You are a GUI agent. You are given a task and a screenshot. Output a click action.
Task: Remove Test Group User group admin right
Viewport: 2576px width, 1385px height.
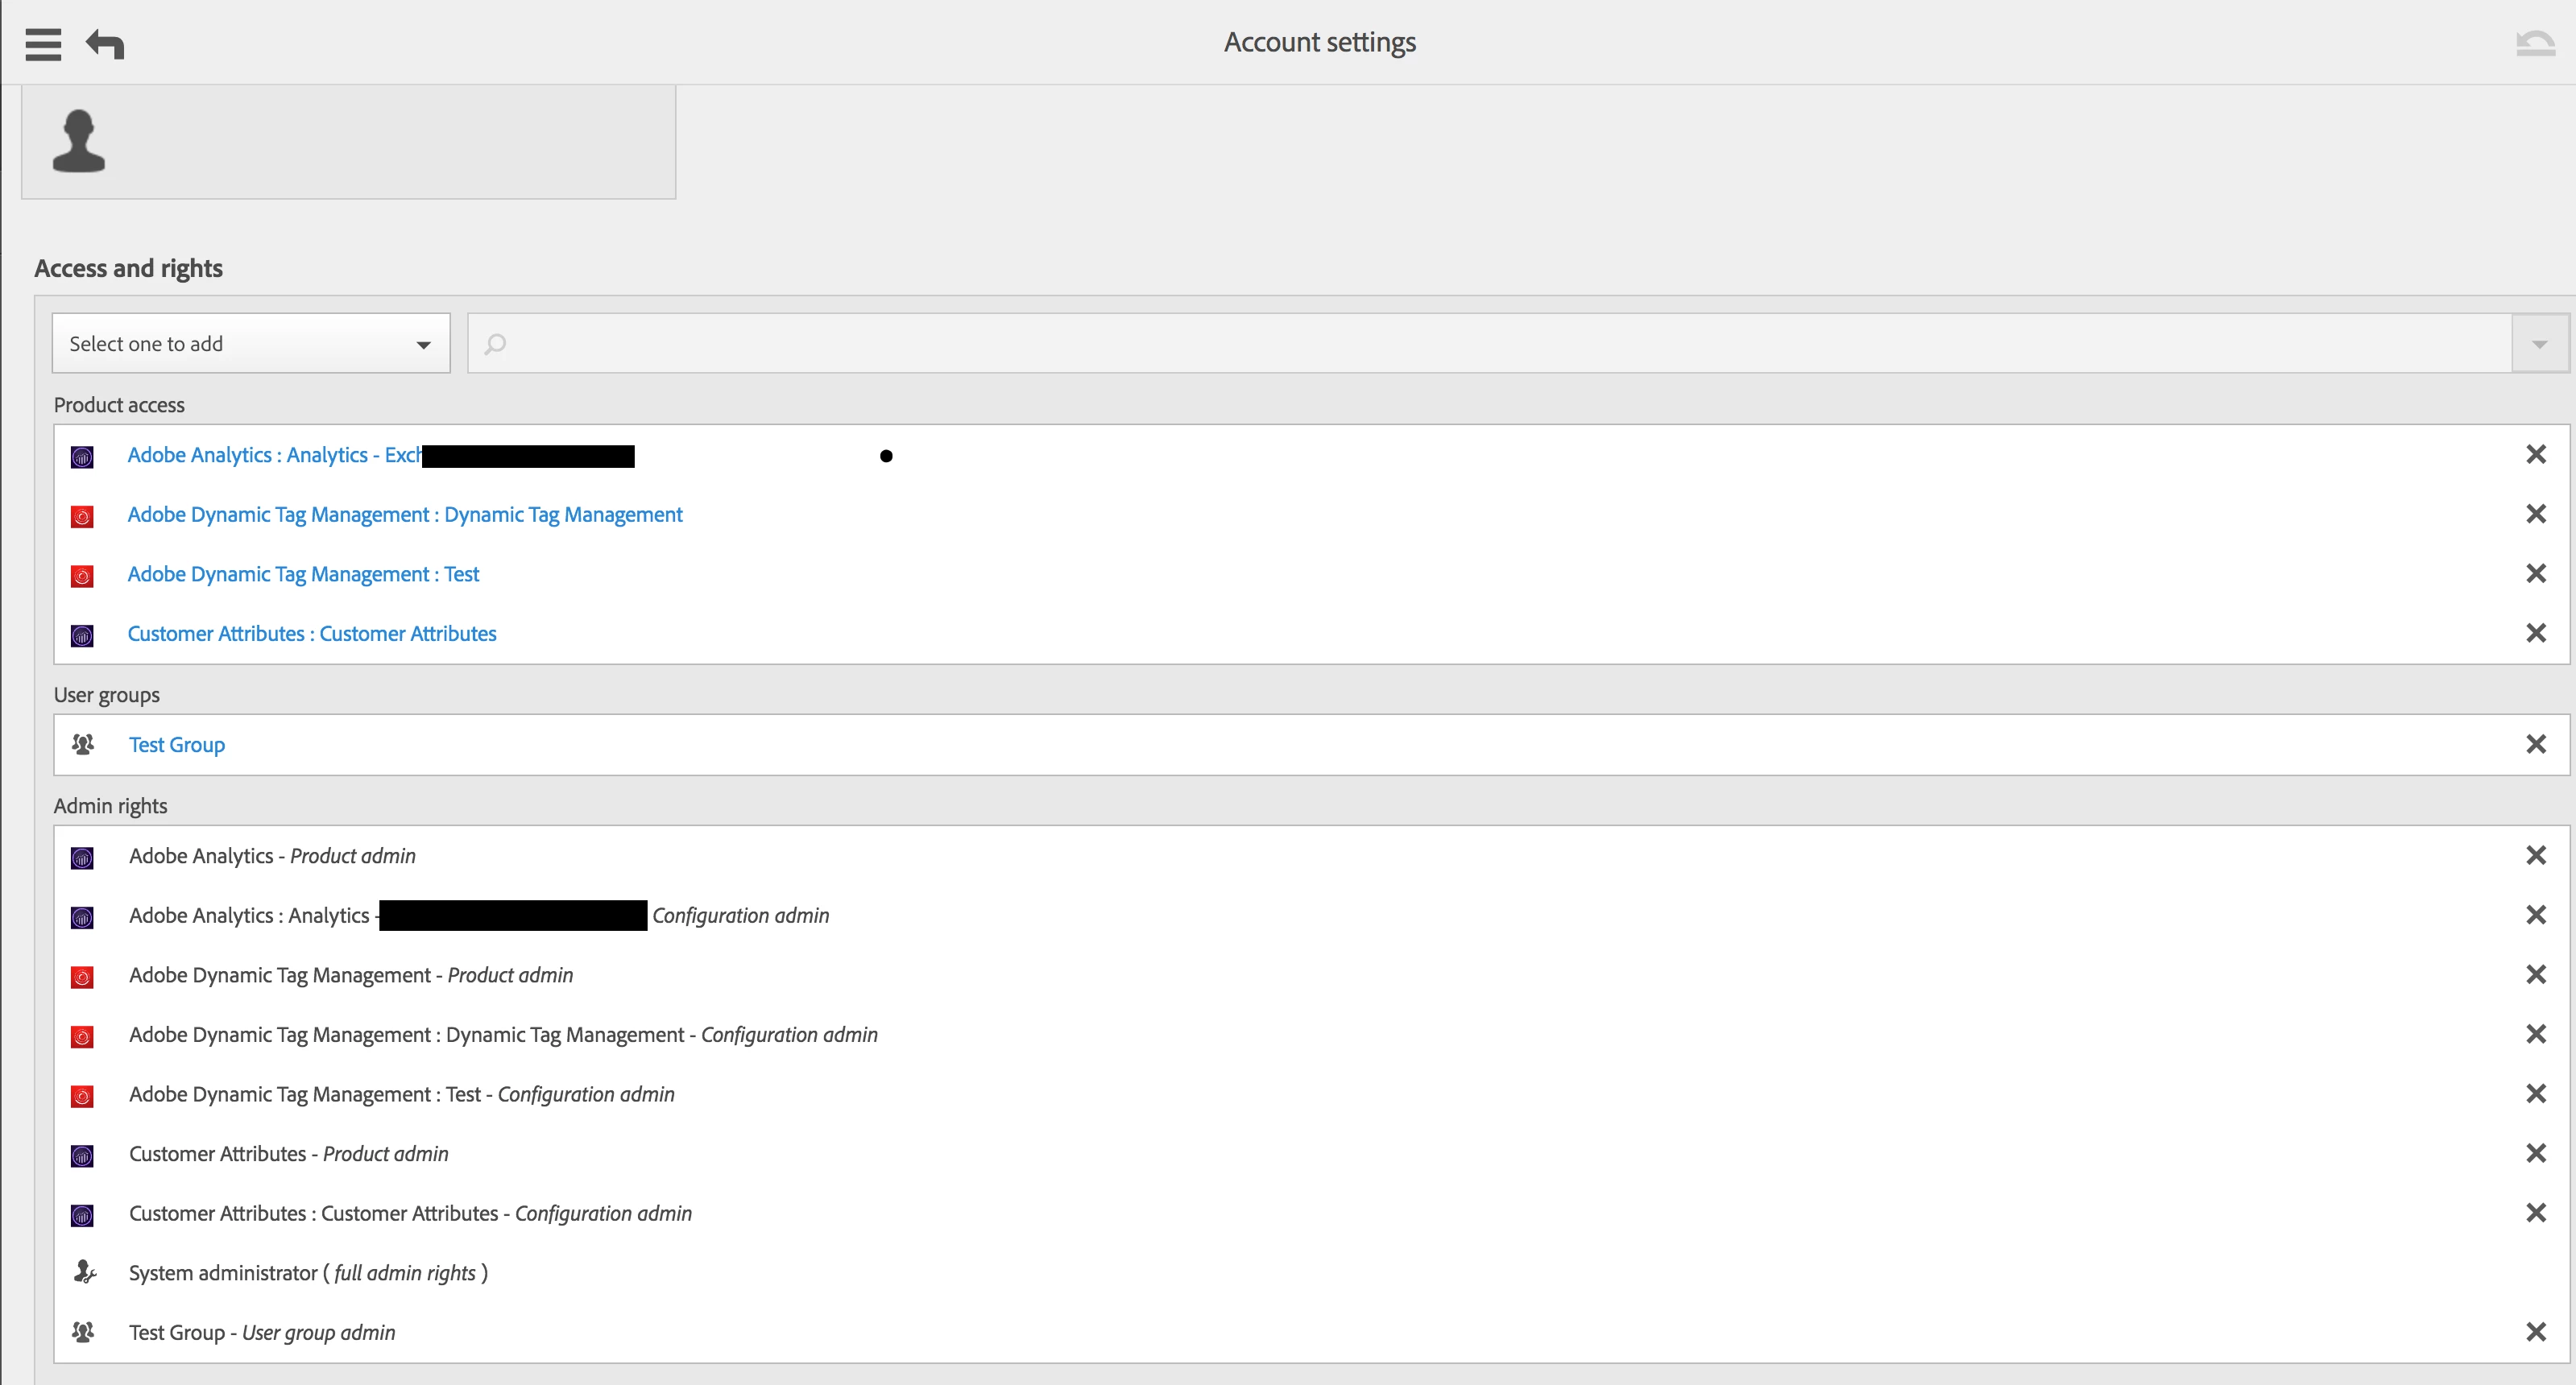pyautogui.click(x=2535, y=1332)
